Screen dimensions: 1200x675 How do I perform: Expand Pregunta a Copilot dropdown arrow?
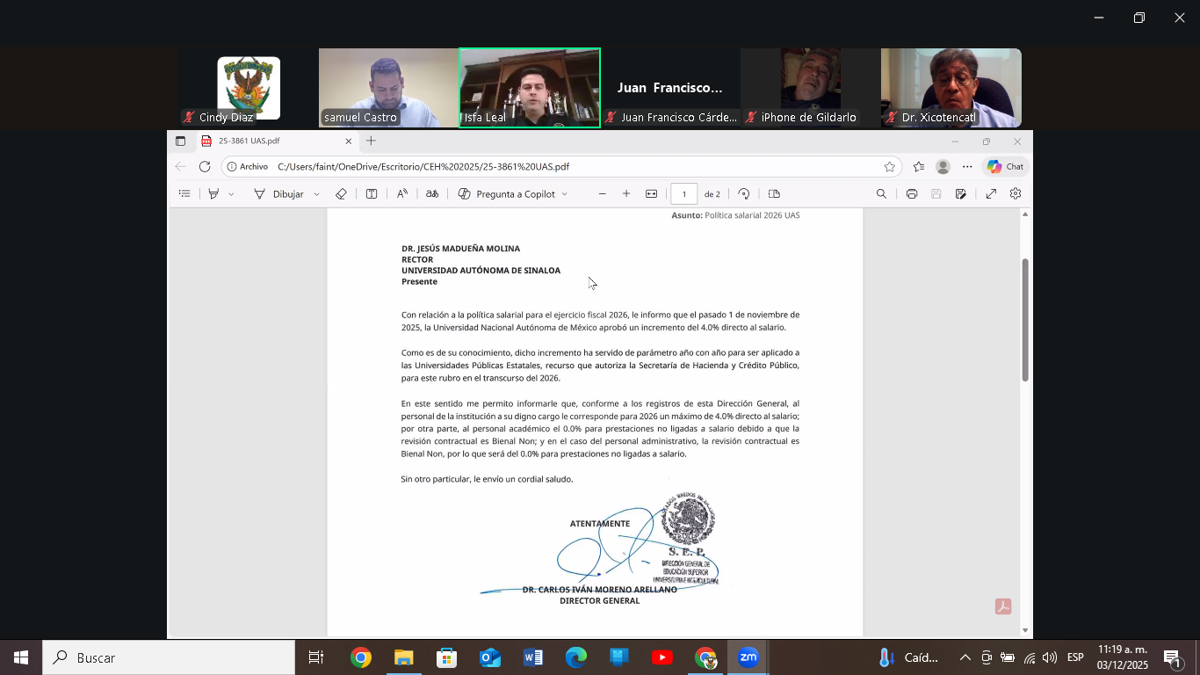564,194
